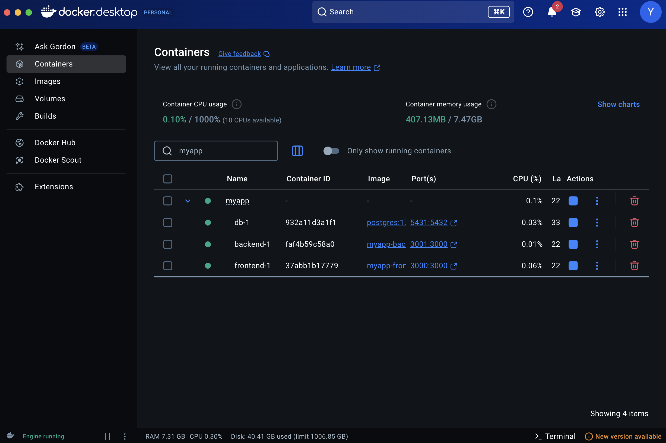This screenshot has width=666, height=443.
Task: Open the postgres image link
Action: pyautogui.click(x=386, y=223)
